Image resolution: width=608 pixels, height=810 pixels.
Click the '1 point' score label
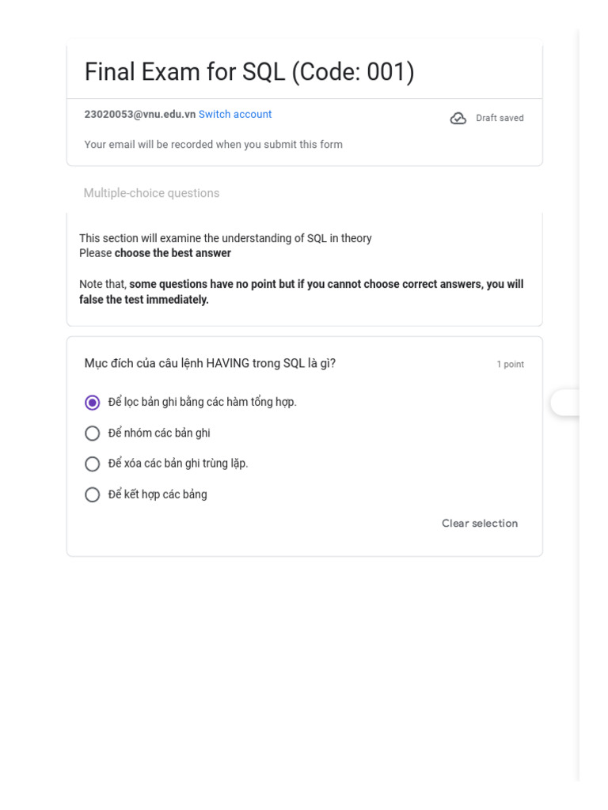[x=510, y=365]
